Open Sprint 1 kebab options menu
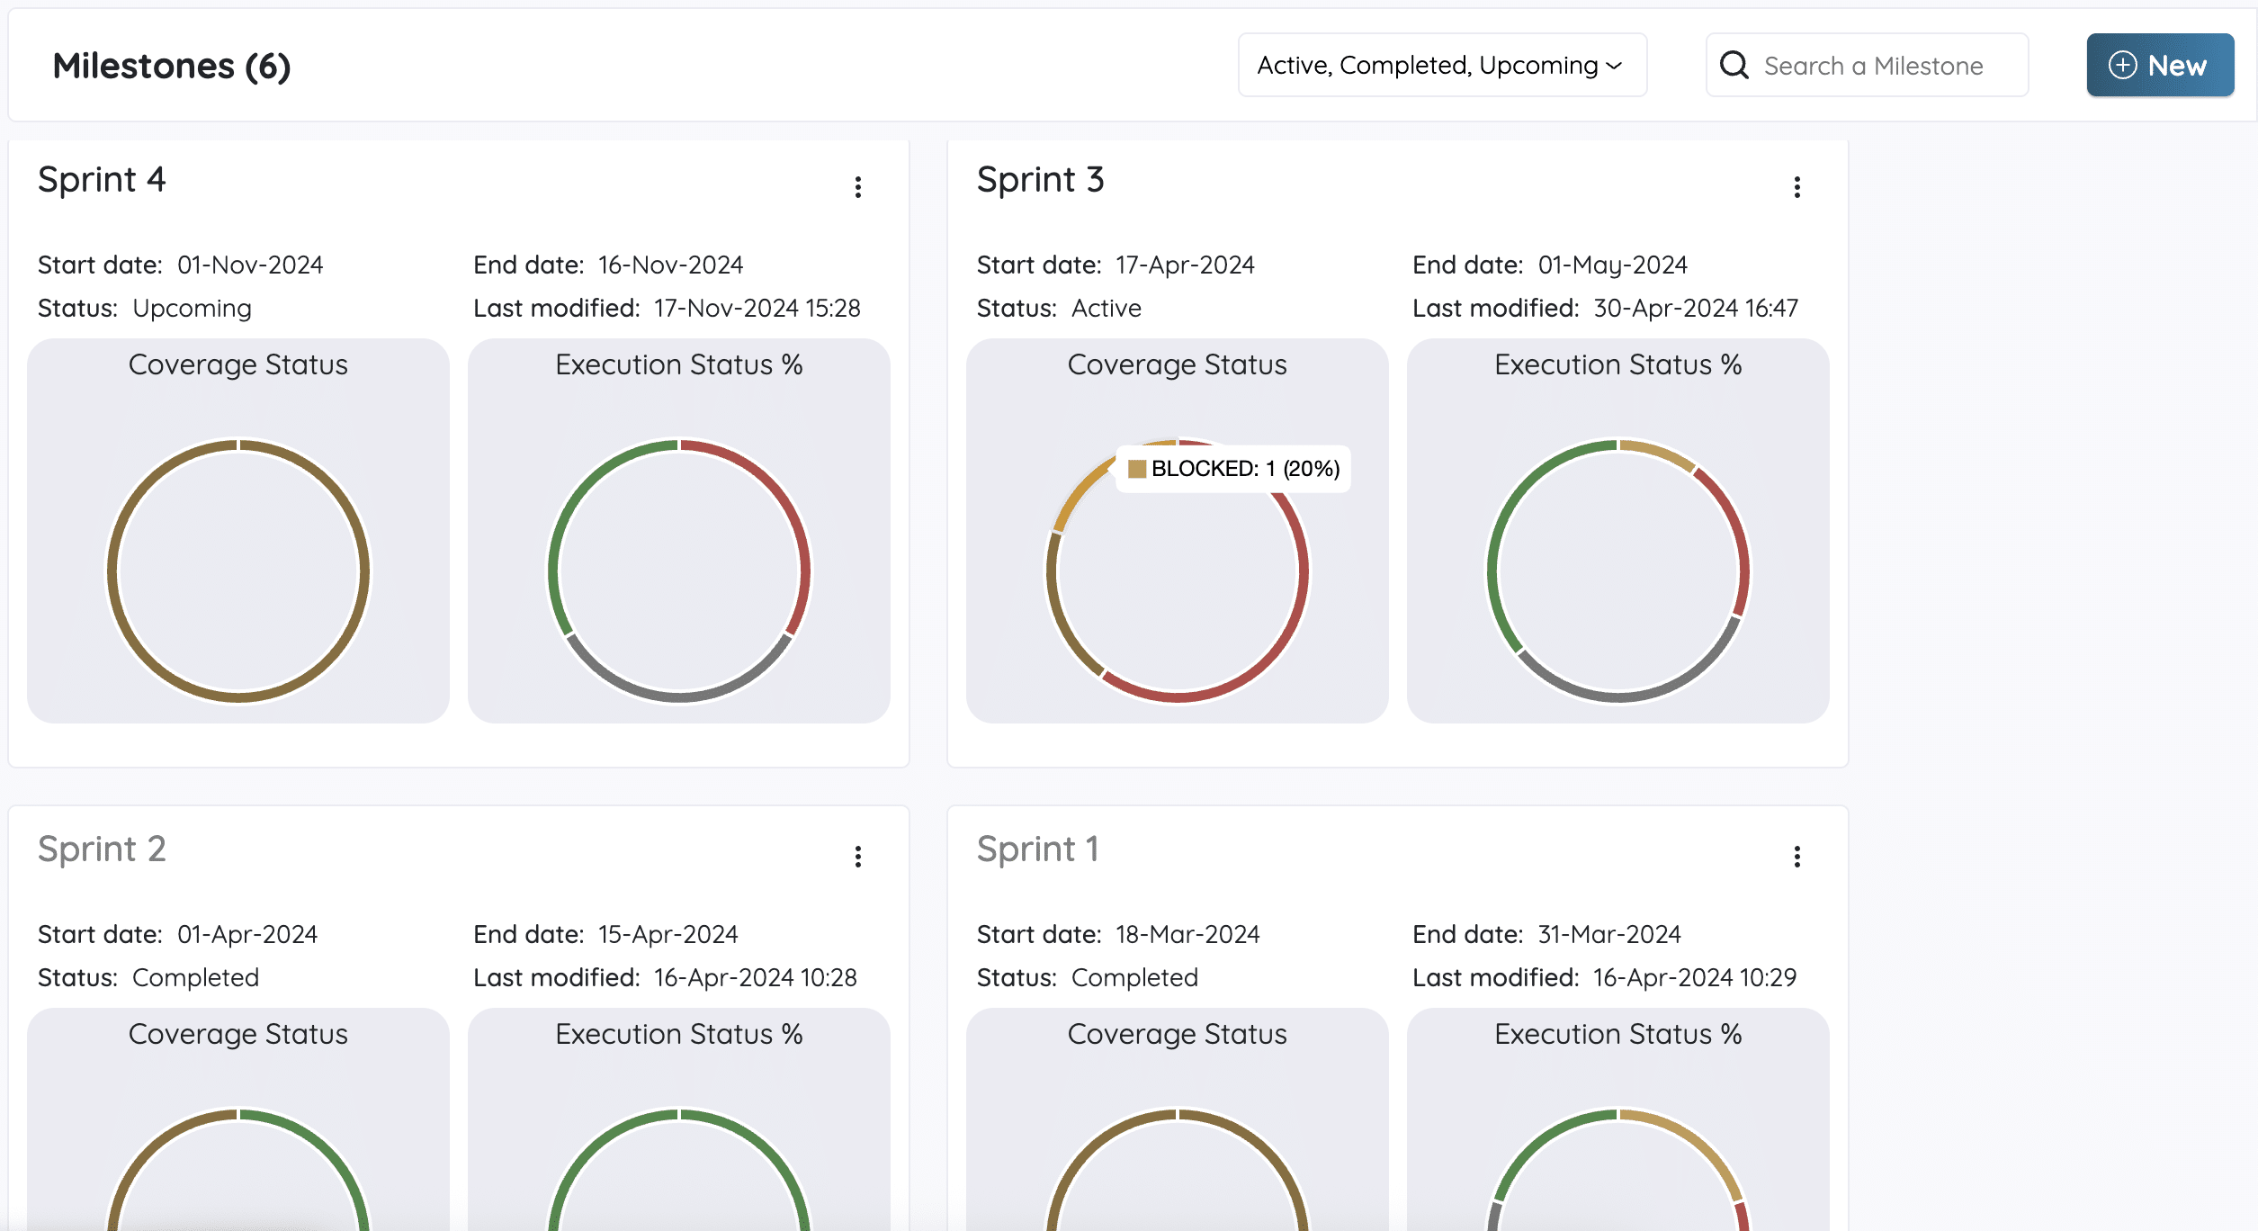This screenshot has width=2258, height=1231. [x=1797, y=857]
